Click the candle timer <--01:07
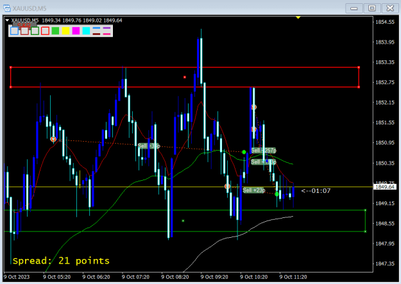Image resolution: width=401 pixels, height=284 pixels. click(316, 190)
